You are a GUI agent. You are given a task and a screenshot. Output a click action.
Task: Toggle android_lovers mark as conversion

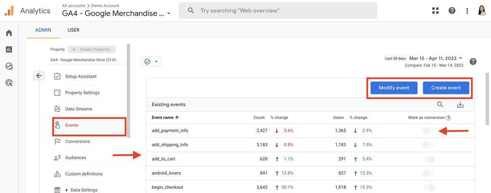428,173
